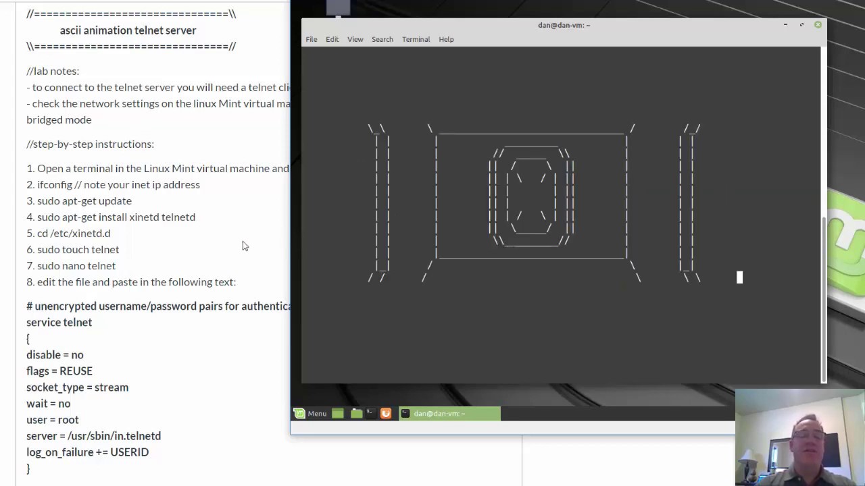Viewport: 865px width, 486px height.
Task: Open the terminal View menu
Action: click(355, 39)
